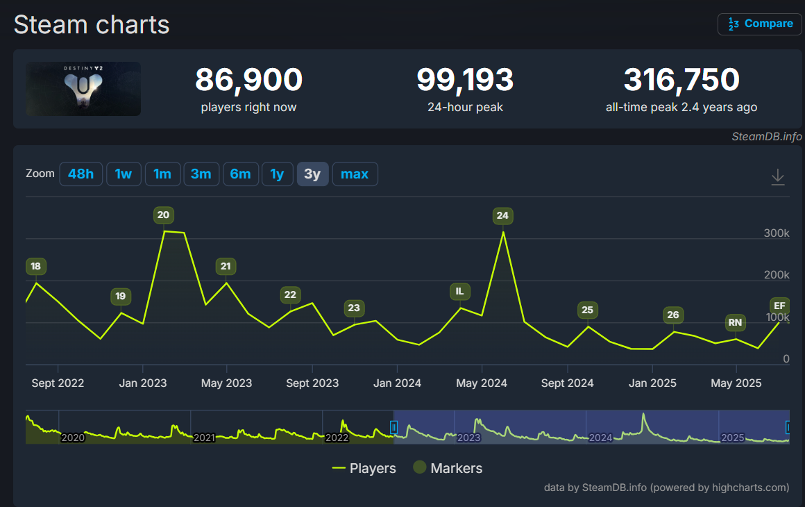This screenshot has width=805, height=507.
Task: Click 2021 in the navigator timeline
Action: tap(204, 438)
